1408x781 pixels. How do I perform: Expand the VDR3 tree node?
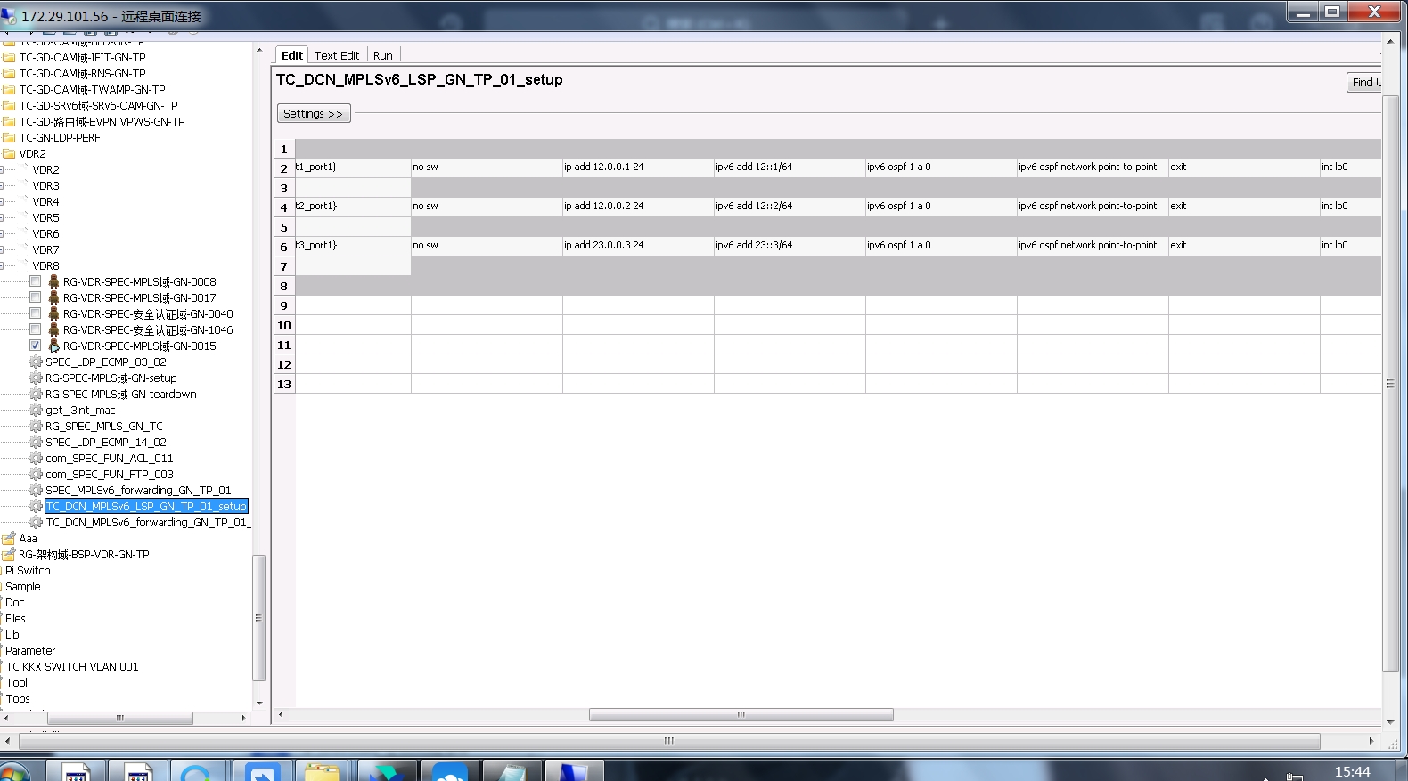(3, 185)
